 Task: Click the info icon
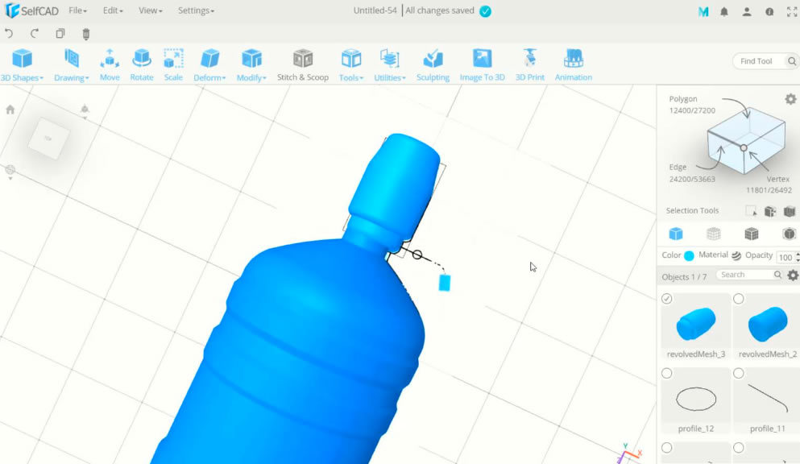click(769, 11)
